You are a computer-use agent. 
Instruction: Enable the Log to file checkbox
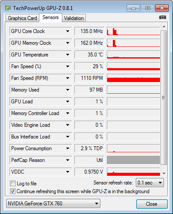13,184
